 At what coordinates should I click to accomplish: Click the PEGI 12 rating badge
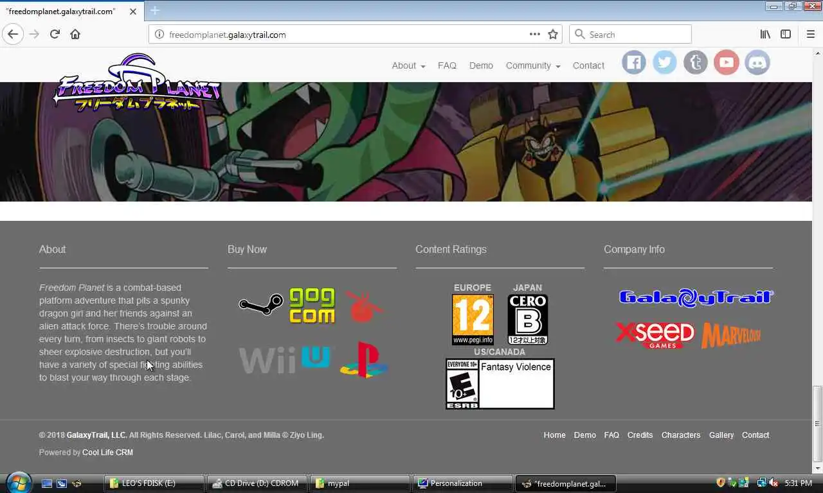tap(473, 319)
